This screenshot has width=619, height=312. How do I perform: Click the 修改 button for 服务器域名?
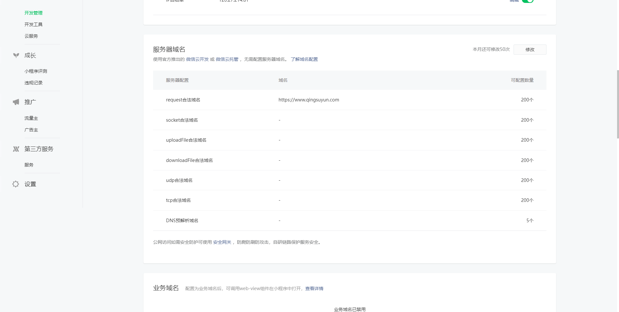[530, 50]
